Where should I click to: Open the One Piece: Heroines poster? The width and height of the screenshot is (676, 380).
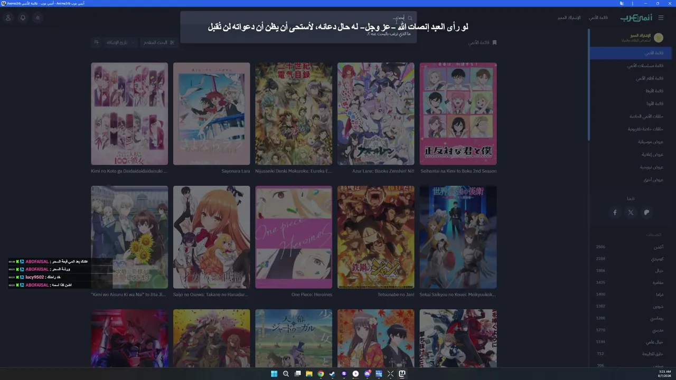tap(294, 237)
